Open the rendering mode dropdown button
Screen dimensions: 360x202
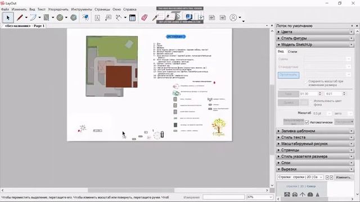(344, 122)
